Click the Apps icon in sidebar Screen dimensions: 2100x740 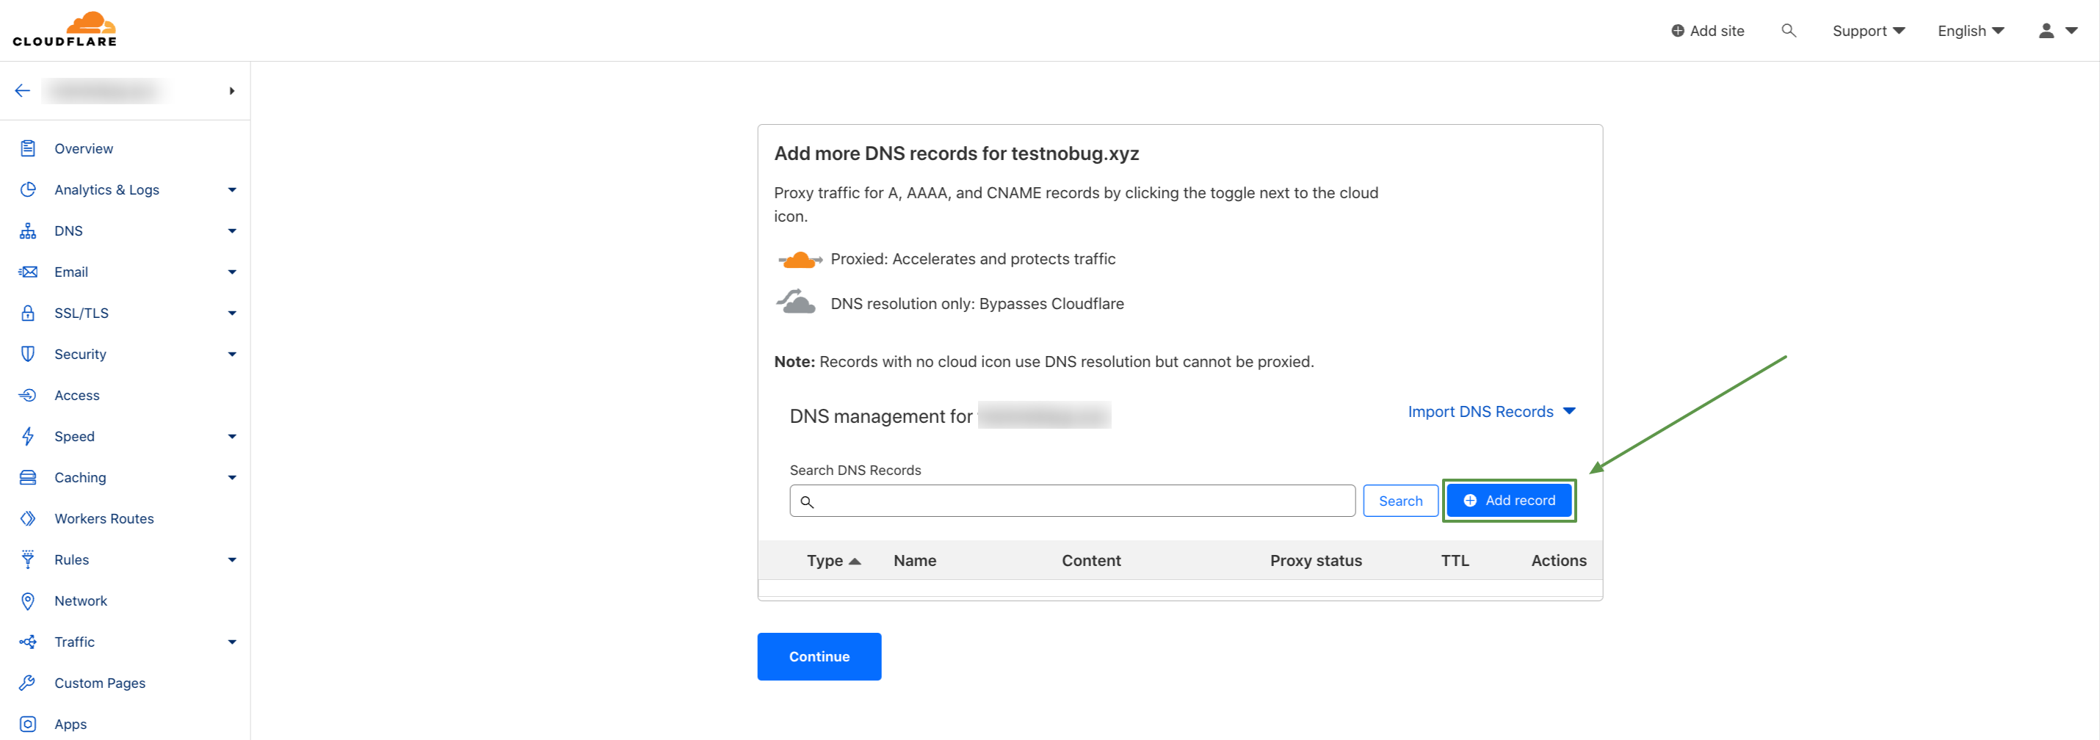(28, 724)
